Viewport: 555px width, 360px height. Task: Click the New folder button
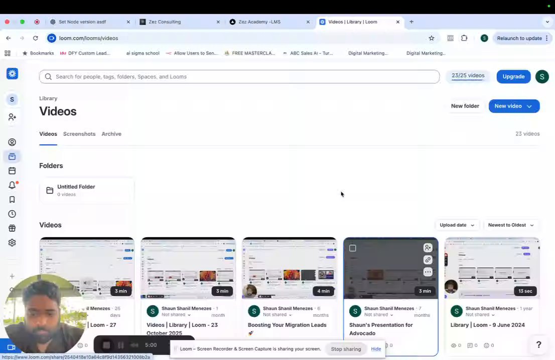[465, 106]
